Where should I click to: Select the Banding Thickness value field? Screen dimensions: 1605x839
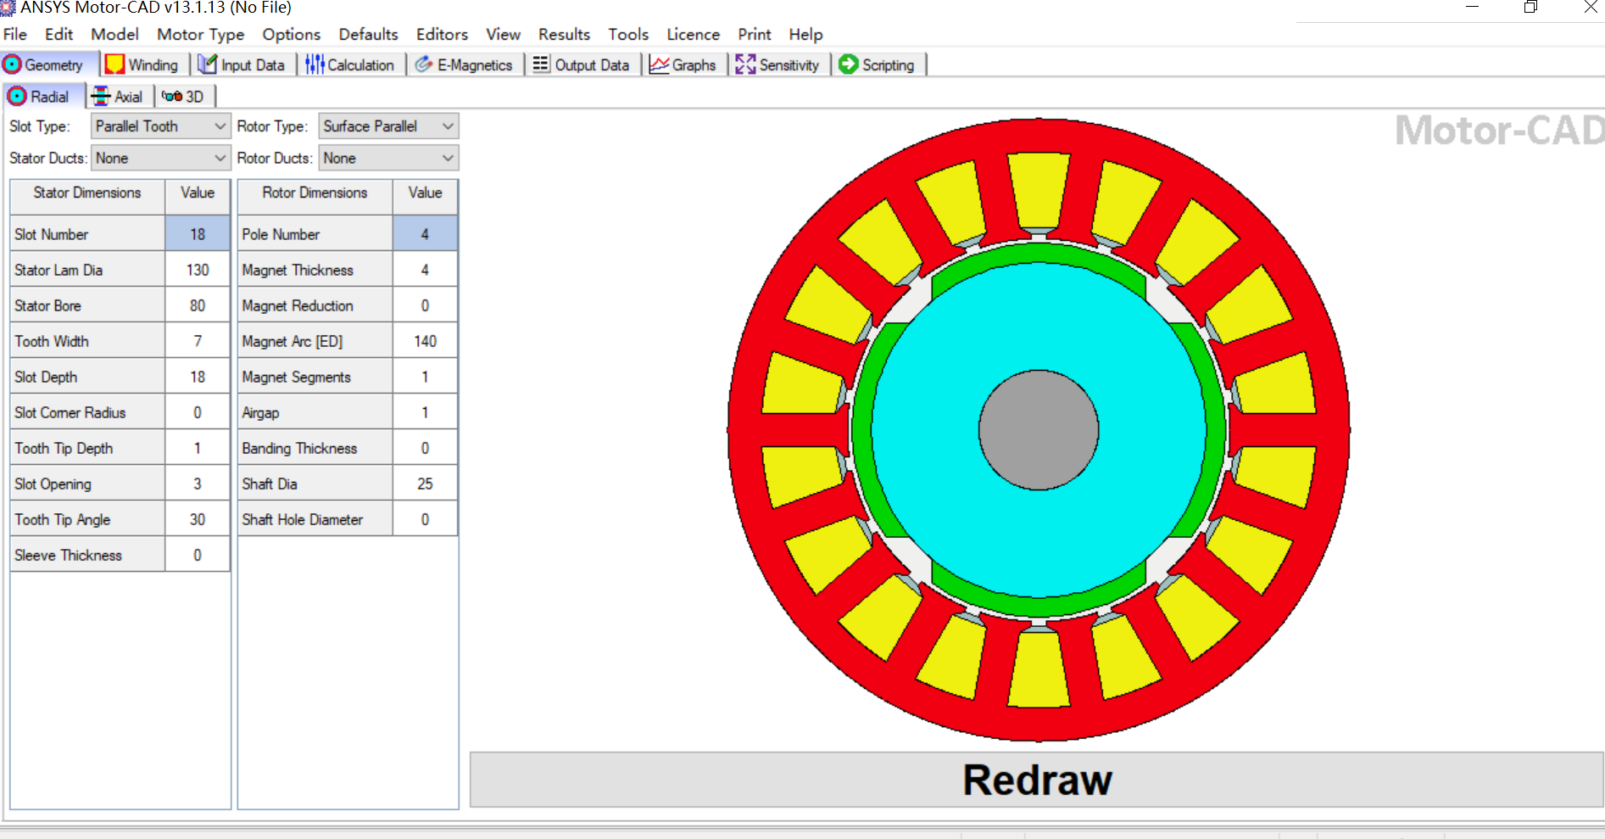click(x=425, y=448)
